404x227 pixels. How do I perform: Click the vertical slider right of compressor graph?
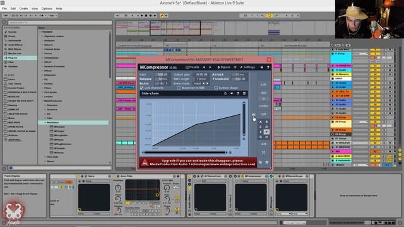(x=244, y=119)
